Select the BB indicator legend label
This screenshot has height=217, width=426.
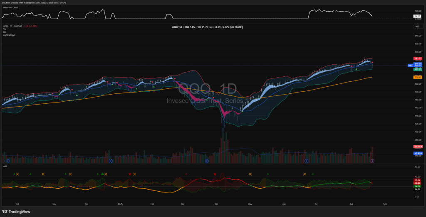(x=5, y=32)
